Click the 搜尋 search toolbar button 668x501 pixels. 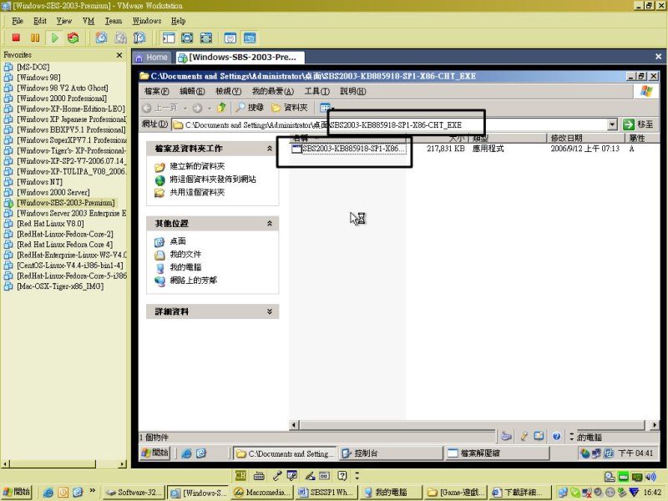tap(250, 108)
